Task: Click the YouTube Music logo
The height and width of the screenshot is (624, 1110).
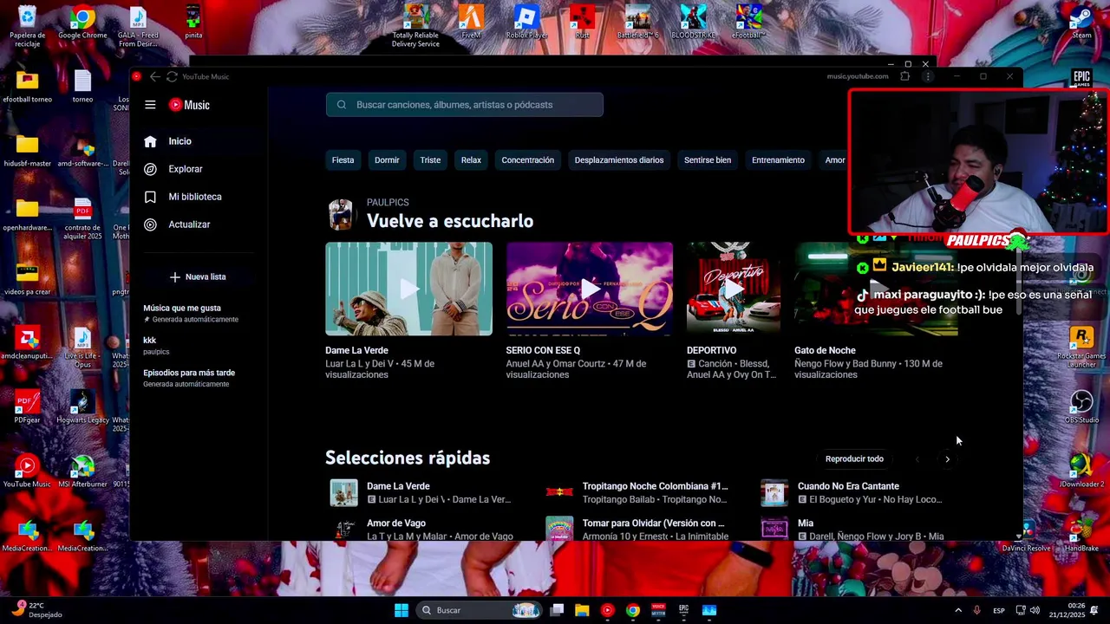Action: click(x=189, y=105)
